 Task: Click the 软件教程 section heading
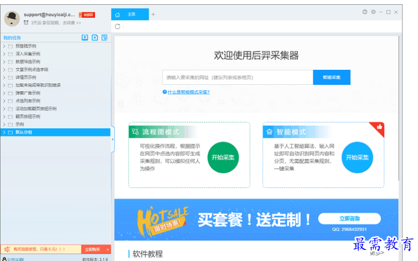(x=148, y=254)
